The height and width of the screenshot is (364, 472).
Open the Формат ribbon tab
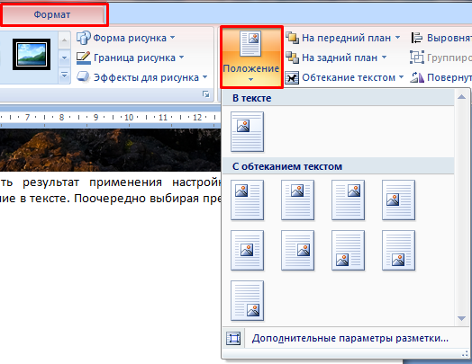[53, 14]
